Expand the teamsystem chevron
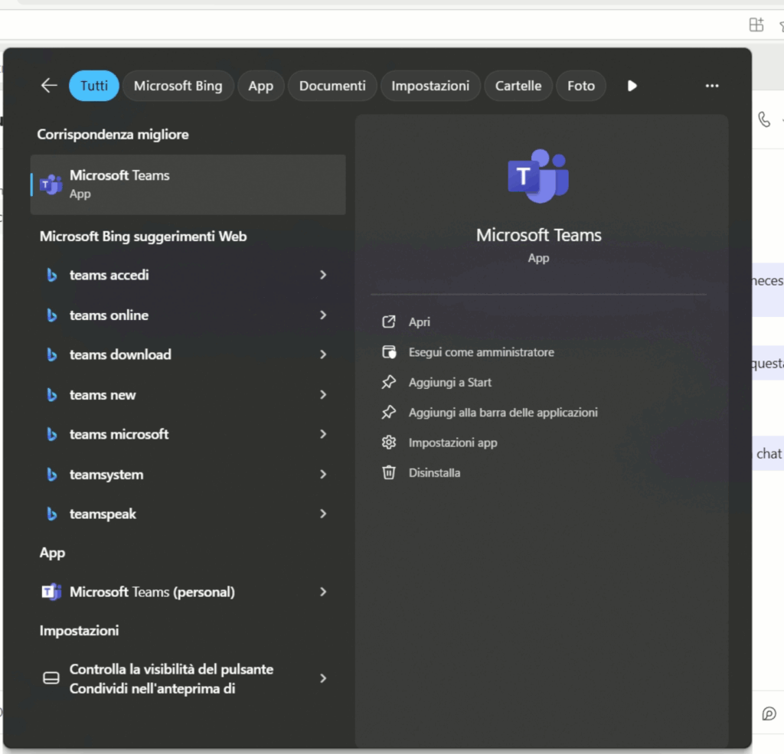Screen dimensions: 784x754 click(x=323, y=474)
